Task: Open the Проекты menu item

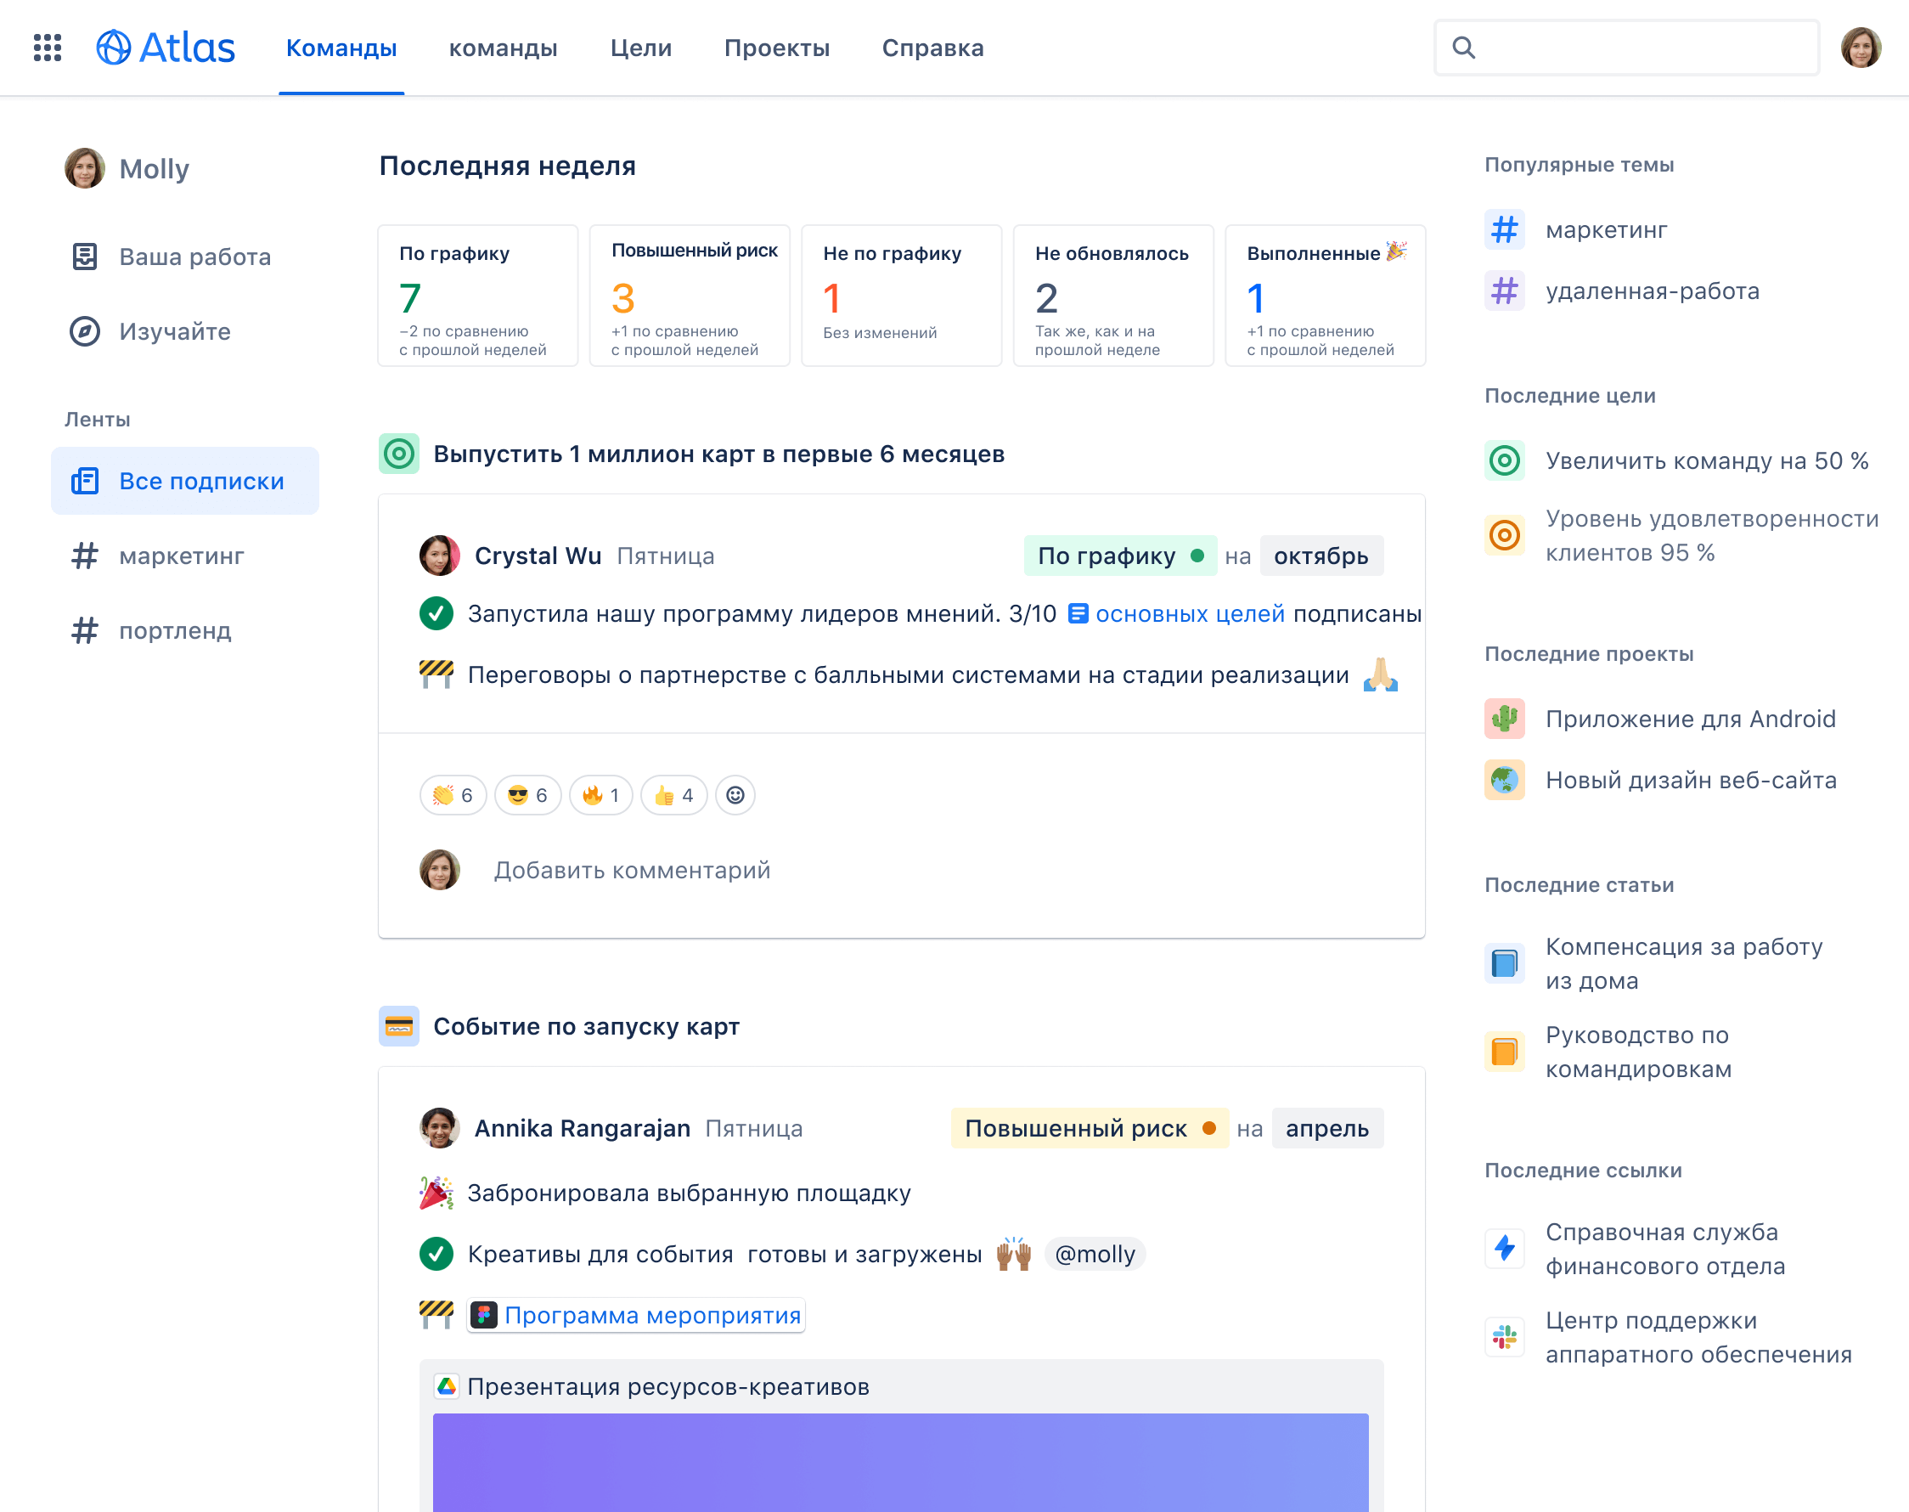Action: pos(776,48)
